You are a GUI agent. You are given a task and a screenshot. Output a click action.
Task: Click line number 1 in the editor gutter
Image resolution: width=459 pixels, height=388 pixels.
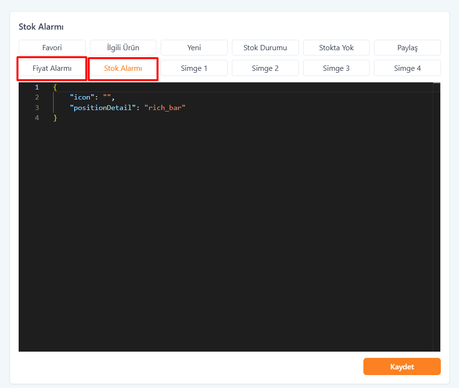click(x=37, y=88)
